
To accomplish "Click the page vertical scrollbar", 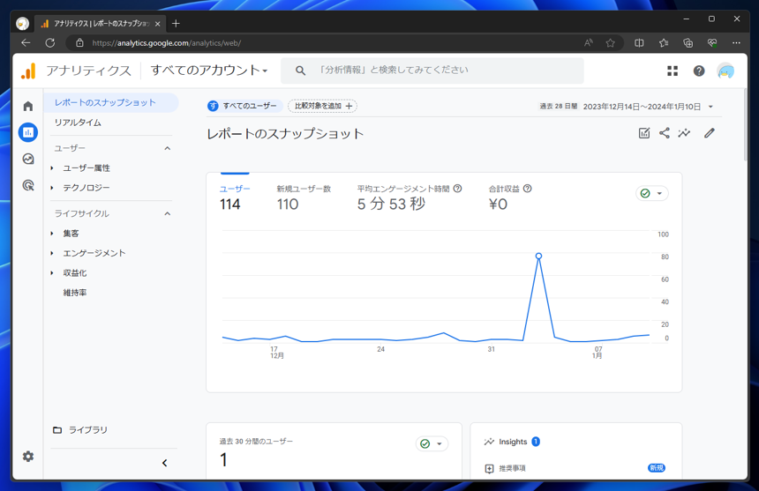I will [746, 124].
